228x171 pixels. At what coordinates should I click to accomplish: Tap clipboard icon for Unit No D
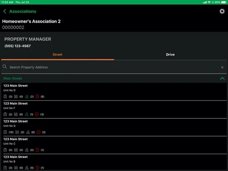(x=5, y=96)
